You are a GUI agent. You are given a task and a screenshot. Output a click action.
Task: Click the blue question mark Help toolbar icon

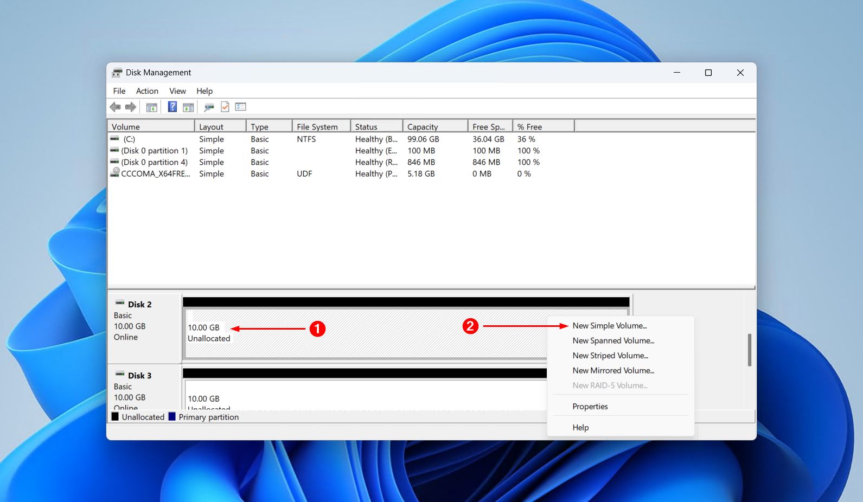point(172,107)
